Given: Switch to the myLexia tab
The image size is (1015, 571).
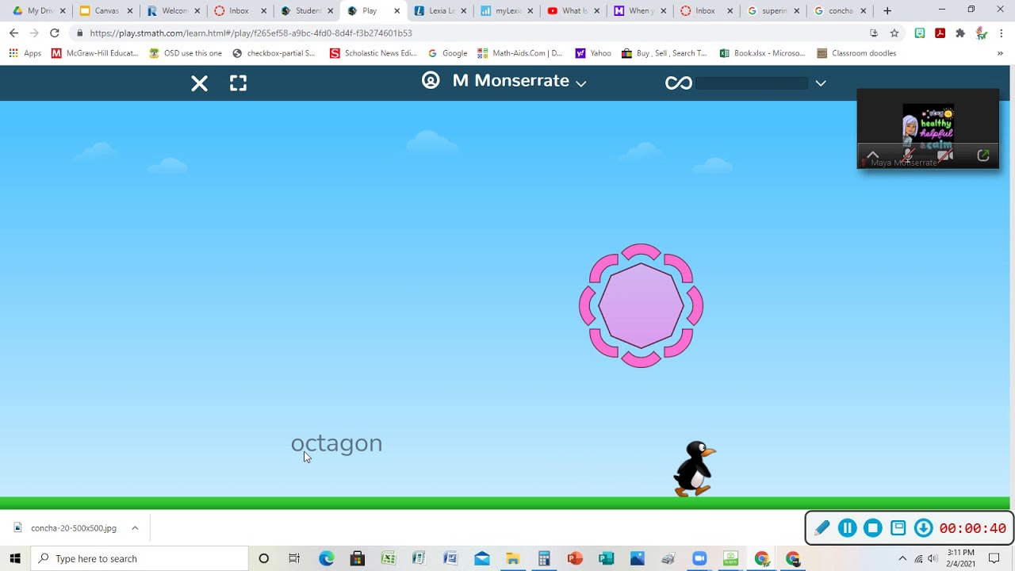Looking at the screenshot, I should [508, 11].
